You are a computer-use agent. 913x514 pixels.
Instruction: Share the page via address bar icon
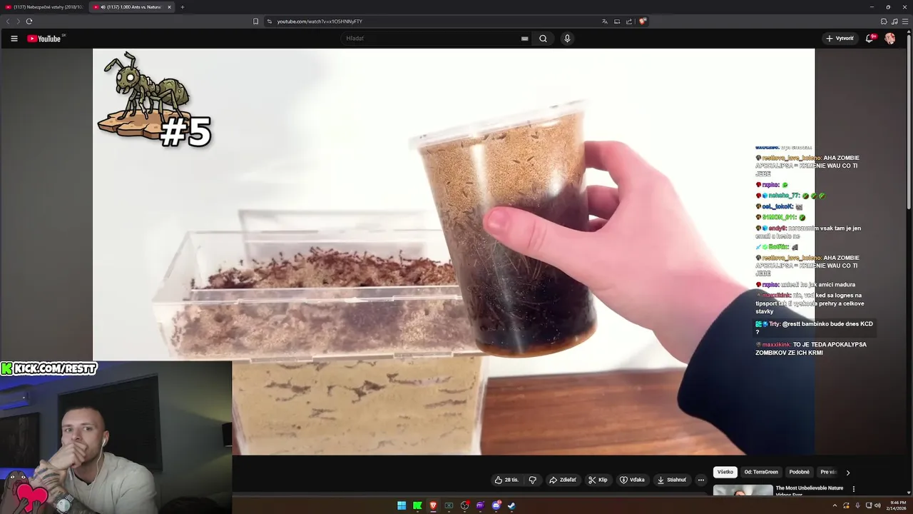point(629,21)
